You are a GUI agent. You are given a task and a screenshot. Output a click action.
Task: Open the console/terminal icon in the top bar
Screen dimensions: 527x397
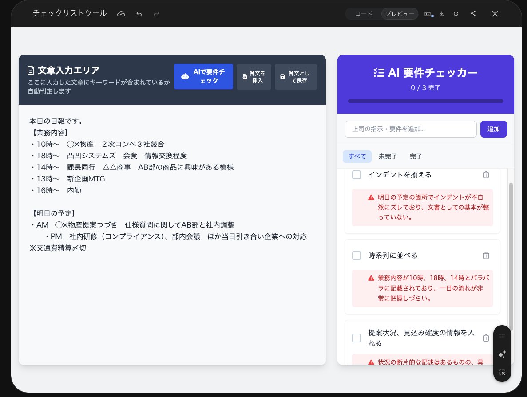point(428,14)
